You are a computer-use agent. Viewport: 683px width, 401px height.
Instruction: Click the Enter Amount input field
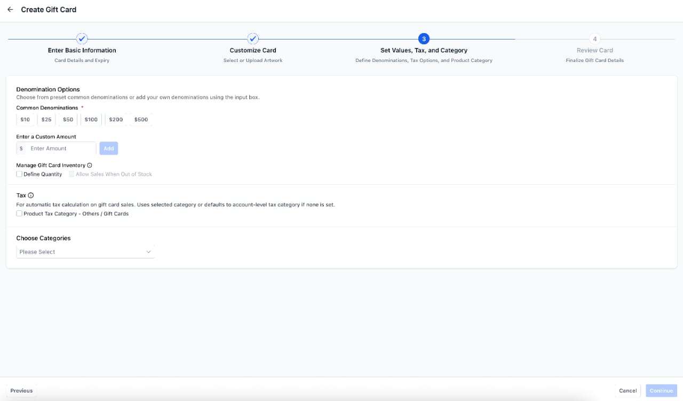click(x=61, y=148)
